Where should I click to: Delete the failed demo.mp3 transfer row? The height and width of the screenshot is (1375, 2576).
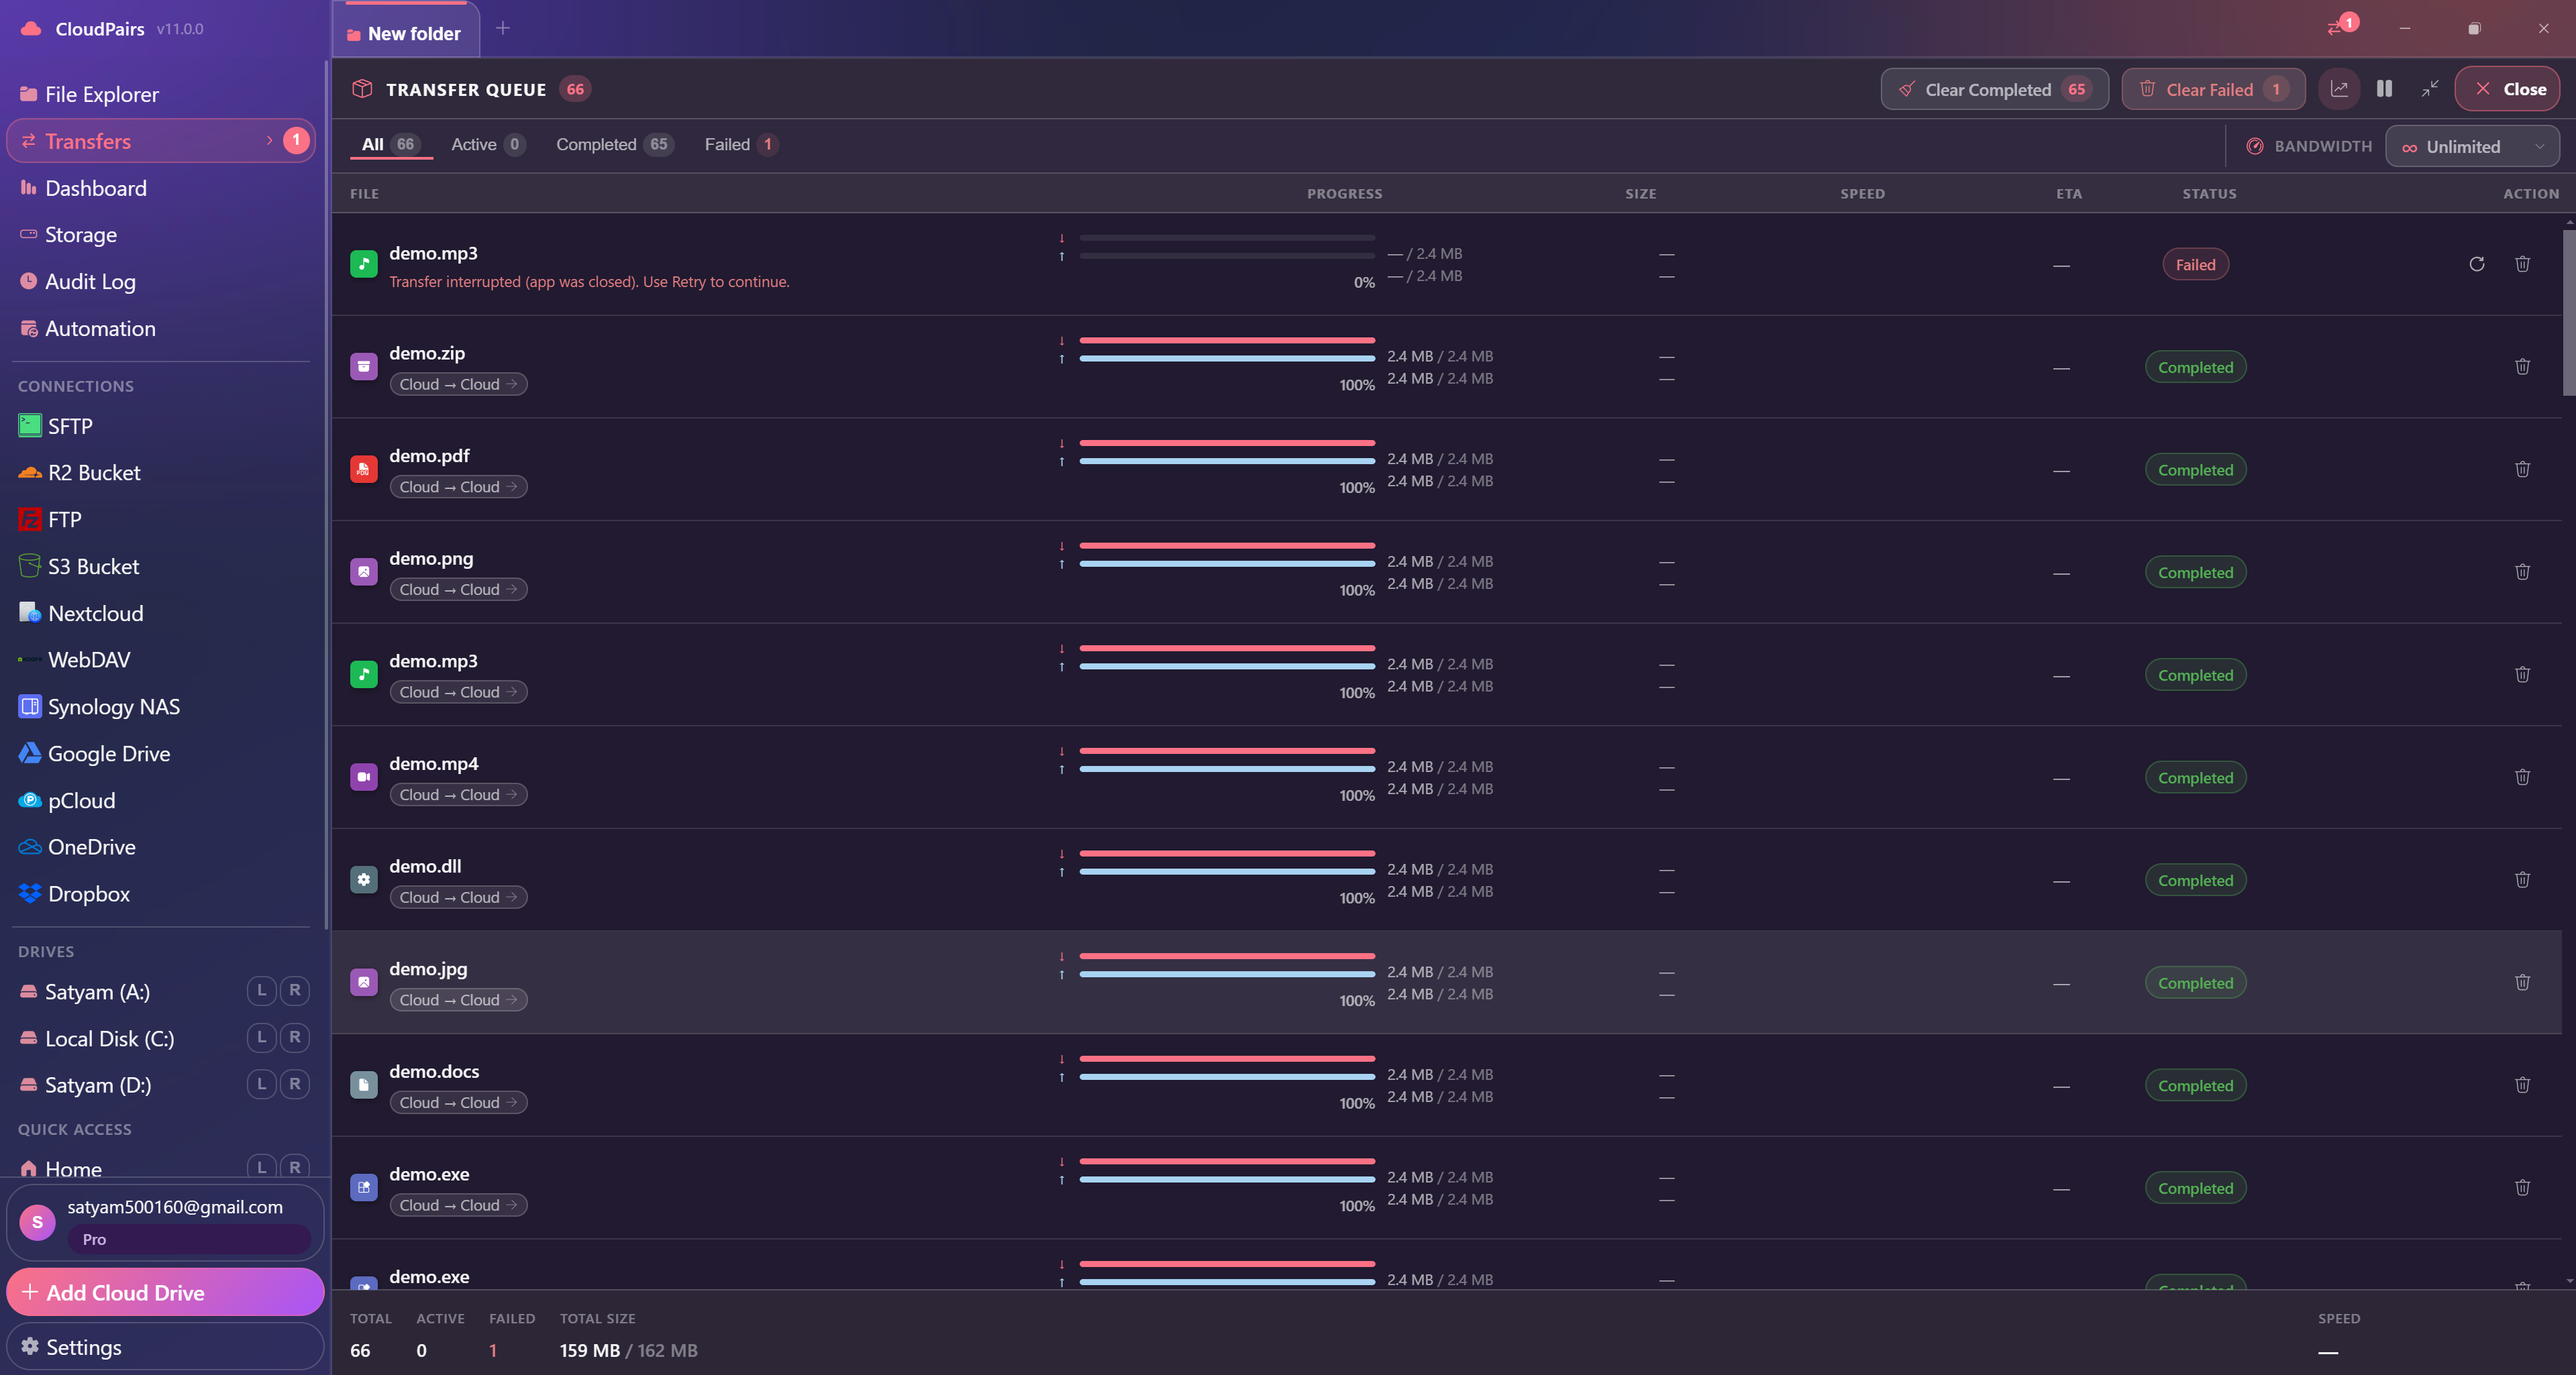click(2522, 264)
